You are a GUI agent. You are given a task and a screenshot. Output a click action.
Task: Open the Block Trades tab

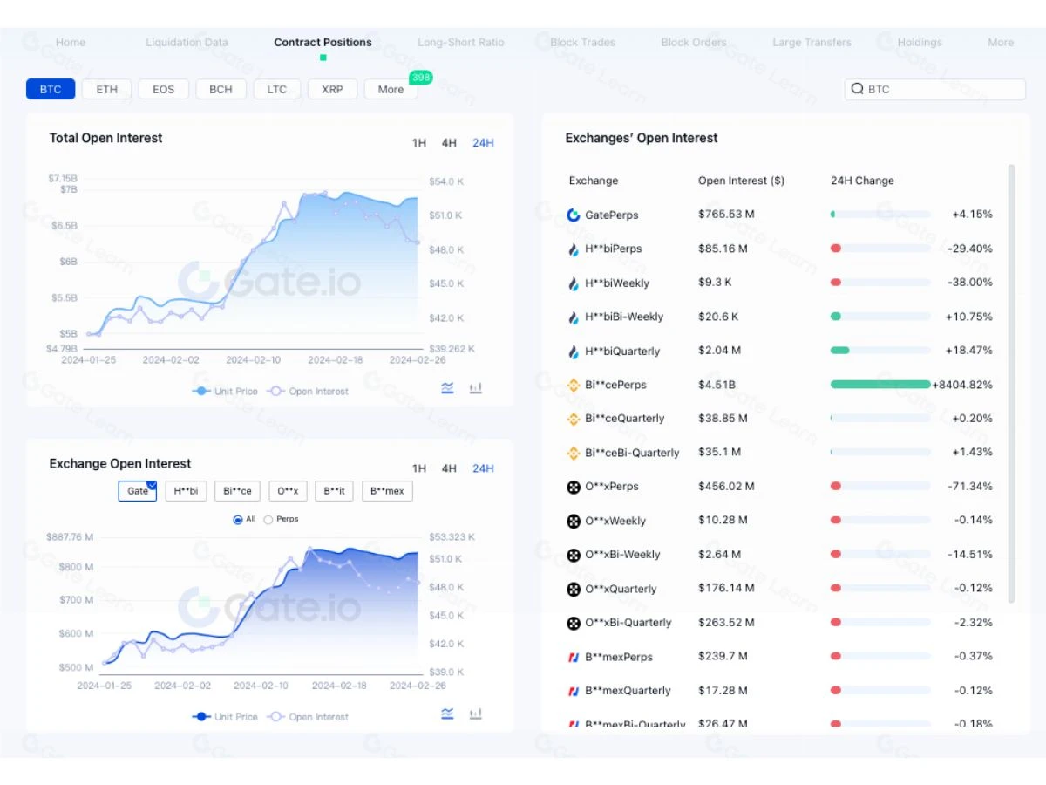click(582, 42)
